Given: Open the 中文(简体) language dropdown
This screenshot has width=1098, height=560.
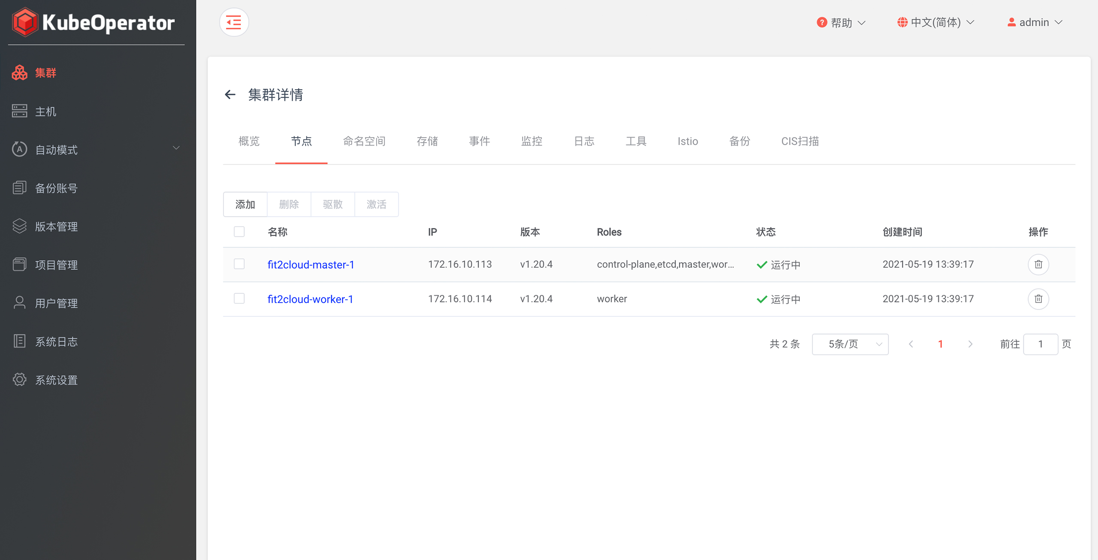Looking at the screenshot, I should 936,22.
